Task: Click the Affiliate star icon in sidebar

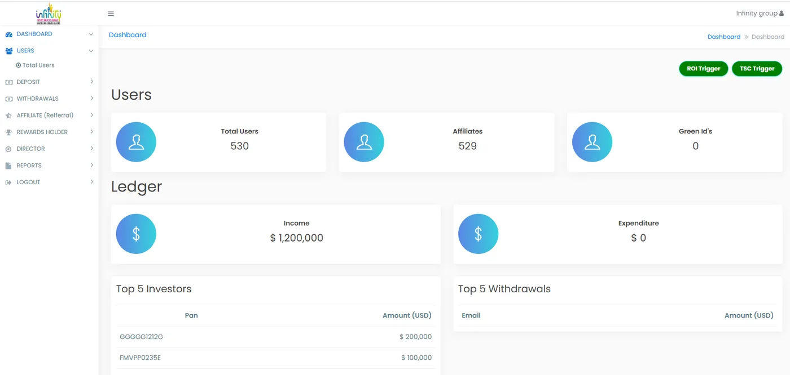Action: pos(8,115)
